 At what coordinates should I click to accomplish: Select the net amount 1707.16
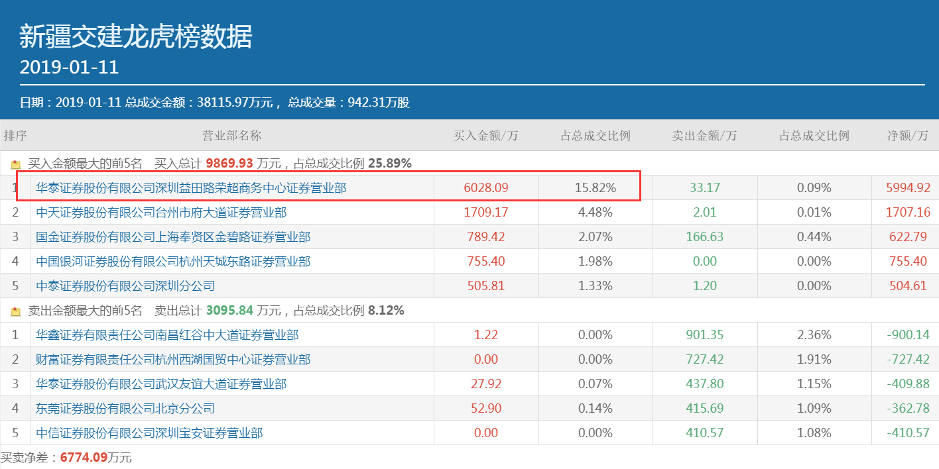pyautogui.click(x=908, y=213)
